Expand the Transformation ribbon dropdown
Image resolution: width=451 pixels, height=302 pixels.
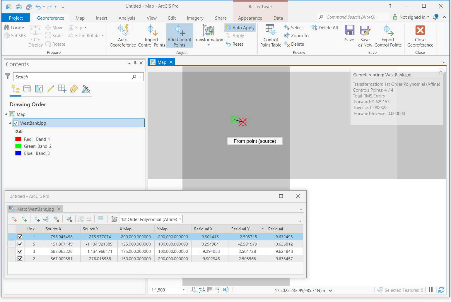pos(209,45)
